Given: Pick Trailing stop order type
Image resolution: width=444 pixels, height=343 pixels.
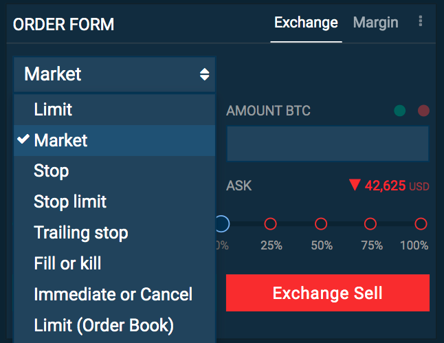Looking at the screenshot, I should (114, 233).
